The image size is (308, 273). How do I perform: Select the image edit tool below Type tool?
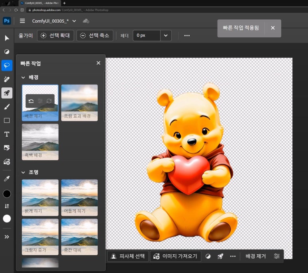coord(7,148)
